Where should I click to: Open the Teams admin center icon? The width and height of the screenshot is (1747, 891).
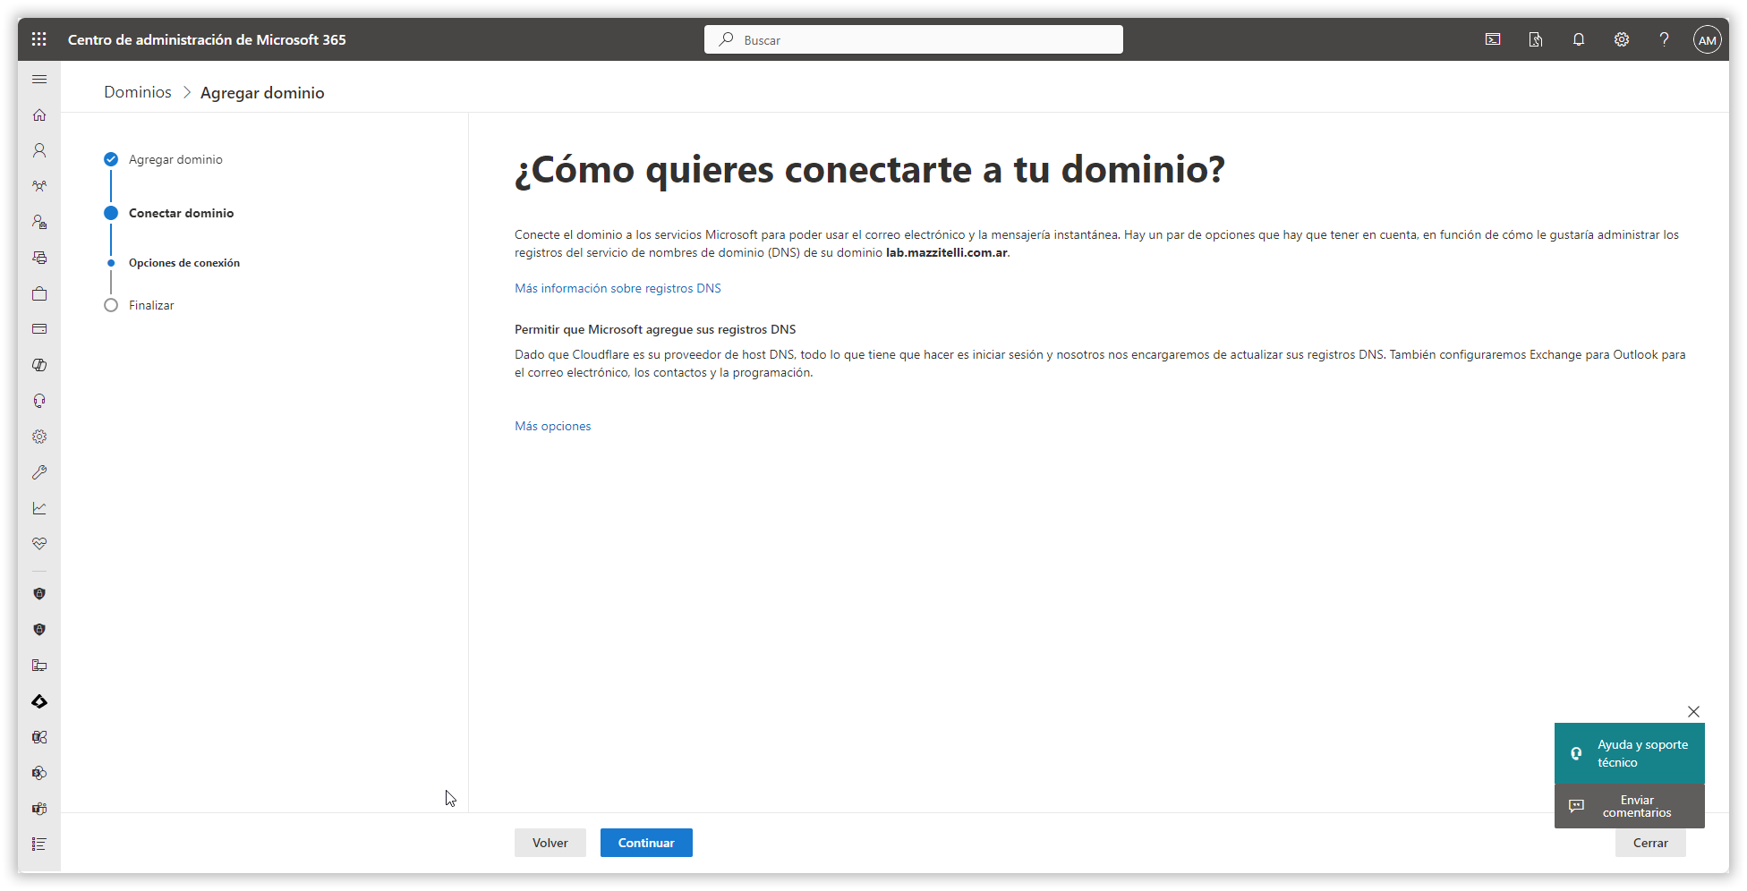click(x=39, y=809)
